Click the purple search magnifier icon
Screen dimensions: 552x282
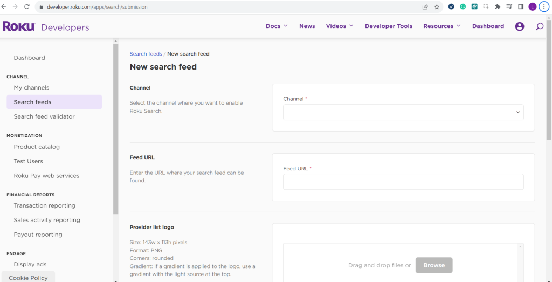point(539,26)
